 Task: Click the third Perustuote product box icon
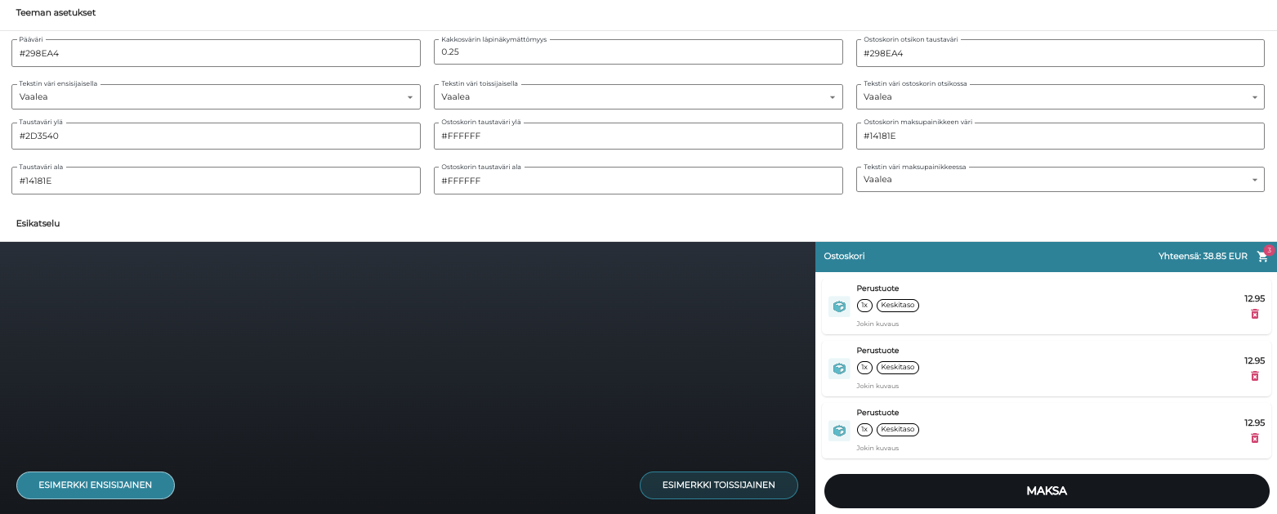pyautogui.click(x=839, y=431)
